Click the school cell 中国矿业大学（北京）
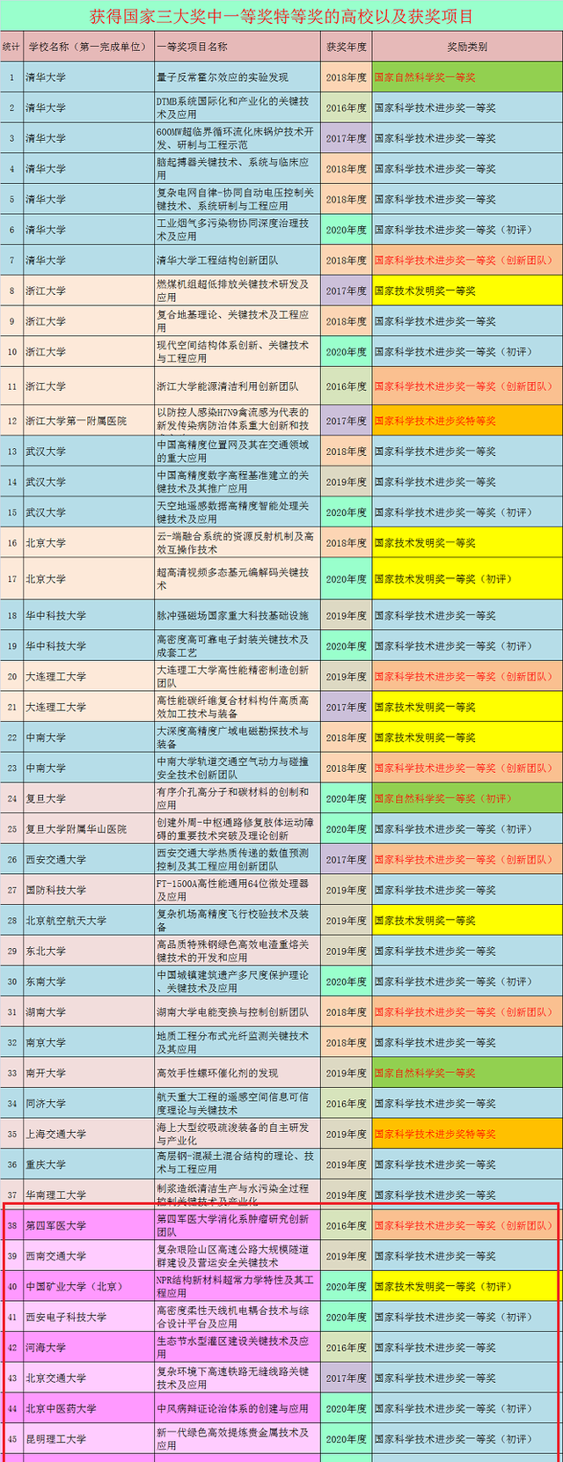Screen dimensions: 563x1462 88,1287
